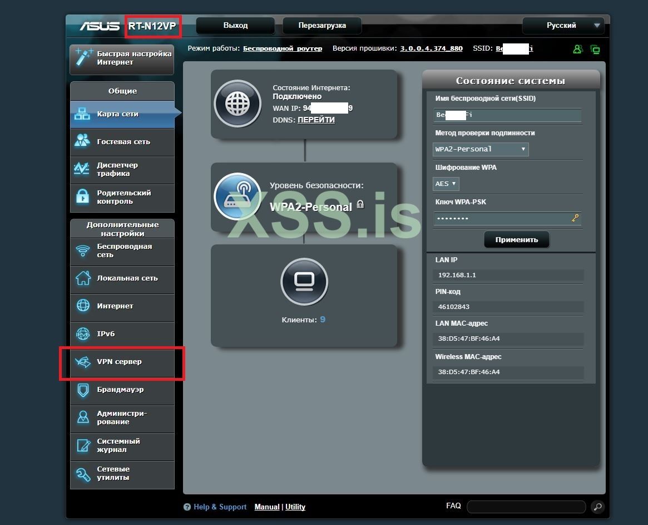Click the network map icon beside Карта сети
Screen dimensions: 648x525
coord(82,114)
